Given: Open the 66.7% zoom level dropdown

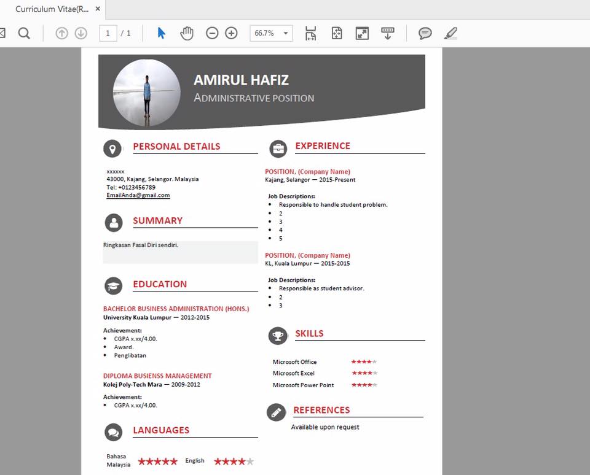Looking at the screenshot, I should [270, 33].
